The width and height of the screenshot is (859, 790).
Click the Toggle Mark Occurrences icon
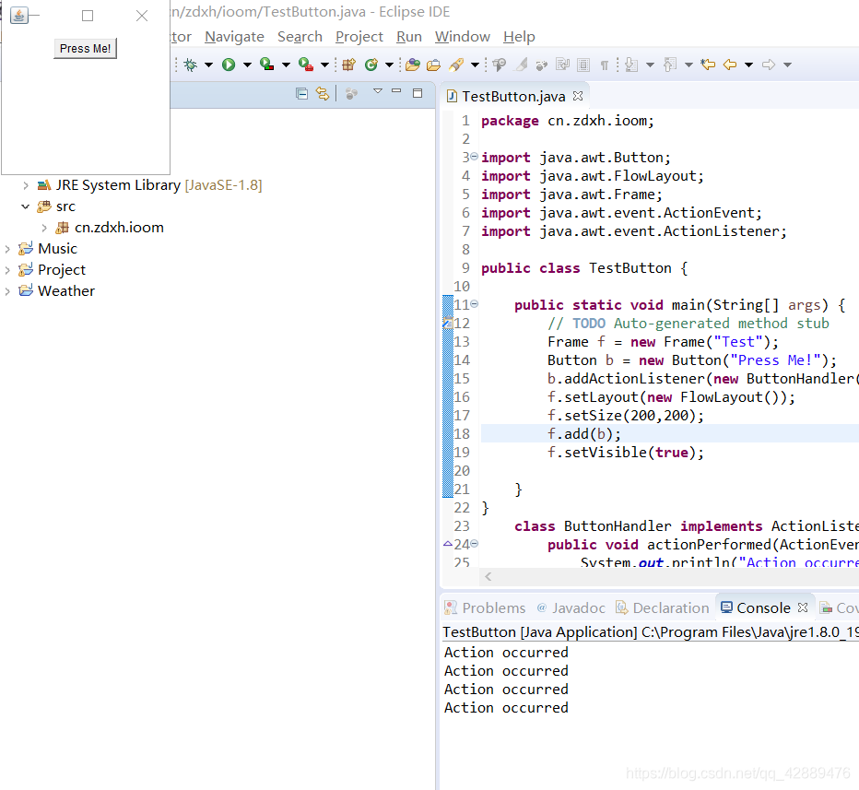[x=522, y=65]
